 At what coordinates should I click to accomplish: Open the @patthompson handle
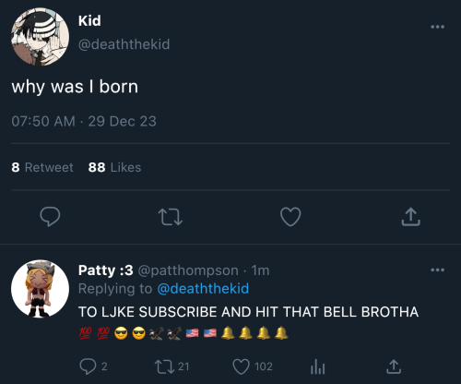[188, 270]
